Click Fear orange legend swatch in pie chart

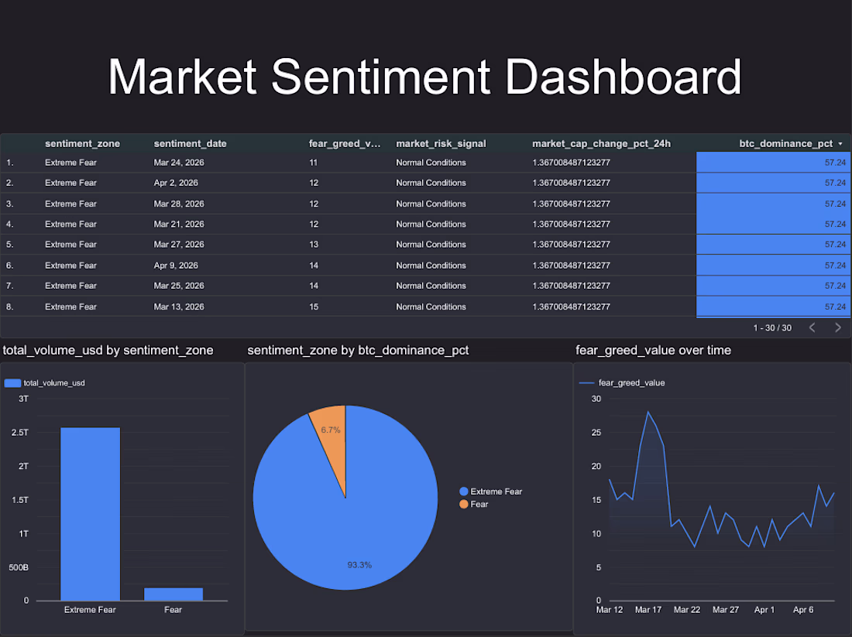[x=463, y=505]
